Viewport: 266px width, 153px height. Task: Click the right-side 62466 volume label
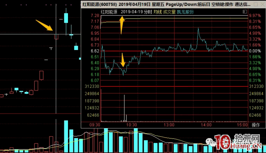tap(255, 115)
